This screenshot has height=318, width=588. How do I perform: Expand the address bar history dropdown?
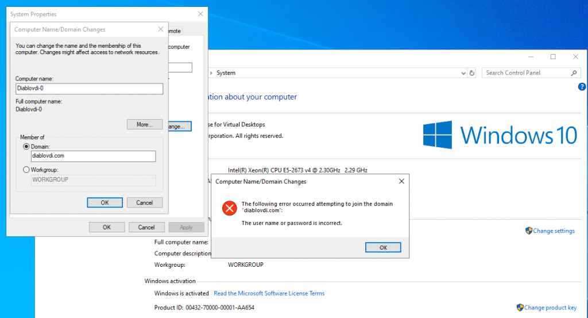click(x=463, y=73)
